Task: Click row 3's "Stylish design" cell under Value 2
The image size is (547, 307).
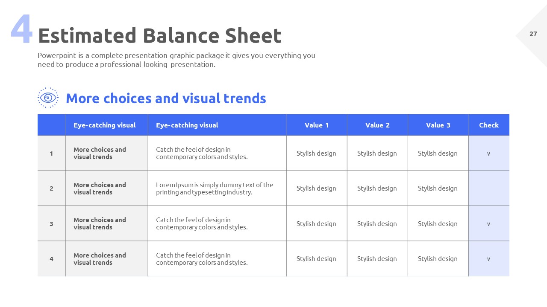Action: pyautogui.click(x=377, y=224)
